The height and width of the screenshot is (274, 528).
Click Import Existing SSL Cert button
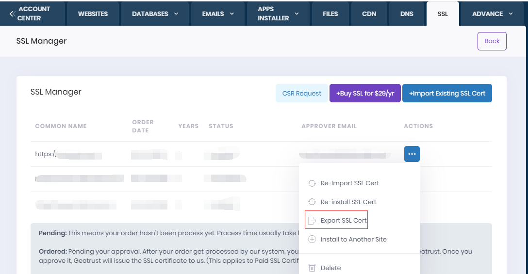coord(447,93)
